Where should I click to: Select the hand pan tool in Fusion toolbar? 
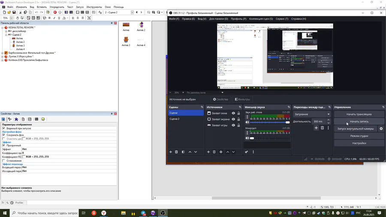[x=17, y=18]
